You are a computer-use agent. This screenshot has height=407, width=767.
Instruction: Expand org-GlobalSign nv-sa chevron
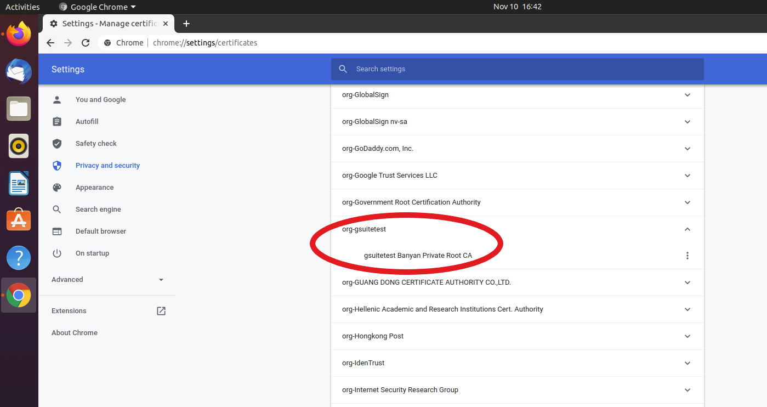click(688, 122)
